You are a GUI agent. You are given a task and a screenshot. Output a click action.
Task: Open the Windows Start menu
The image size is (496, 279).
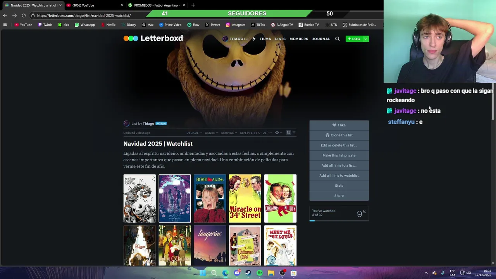point(202,273)
